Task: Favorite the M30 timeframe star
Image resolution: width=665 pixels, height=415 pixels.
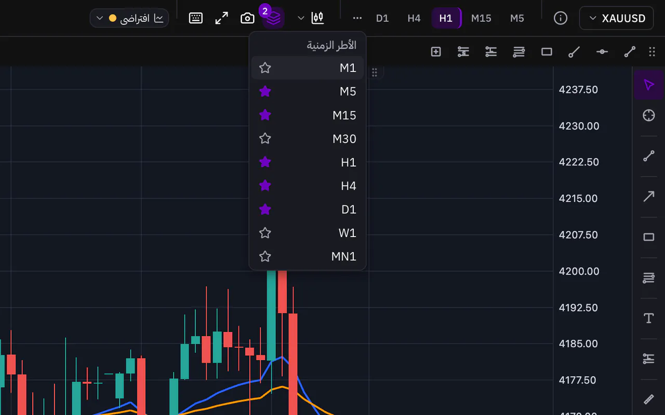Action: click(265, 139)
